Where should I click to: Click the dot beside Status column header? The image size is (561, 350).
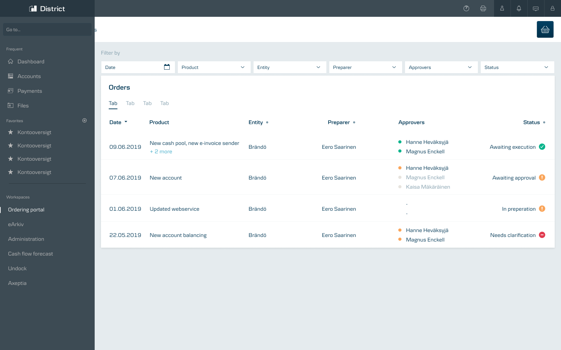click(544, 122)
